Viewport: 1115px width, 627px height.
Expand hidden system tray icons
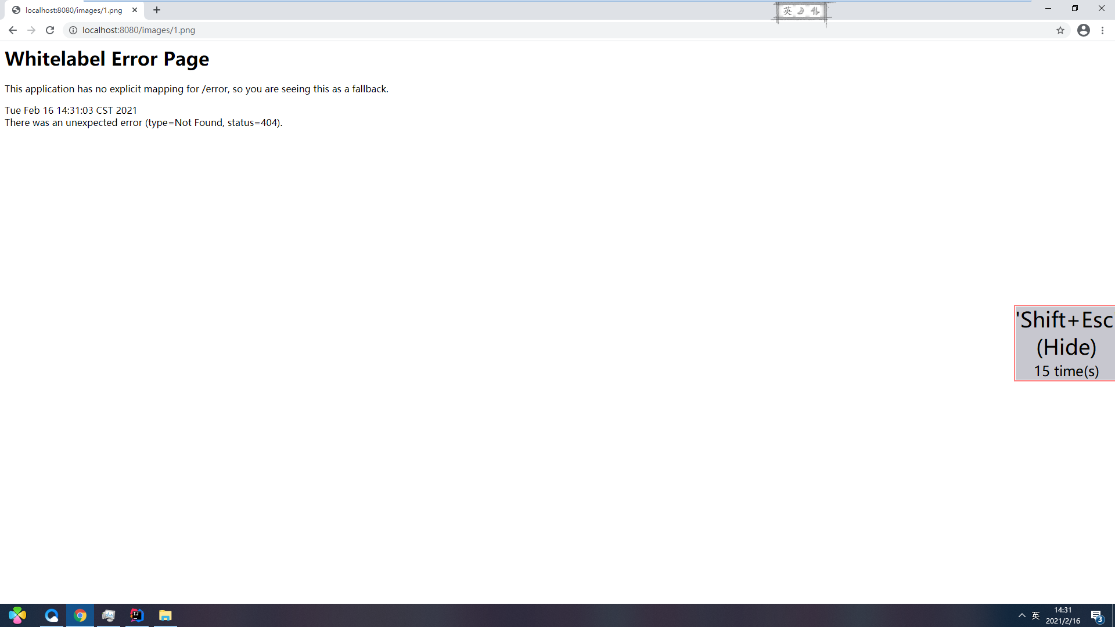[1022, 615]
